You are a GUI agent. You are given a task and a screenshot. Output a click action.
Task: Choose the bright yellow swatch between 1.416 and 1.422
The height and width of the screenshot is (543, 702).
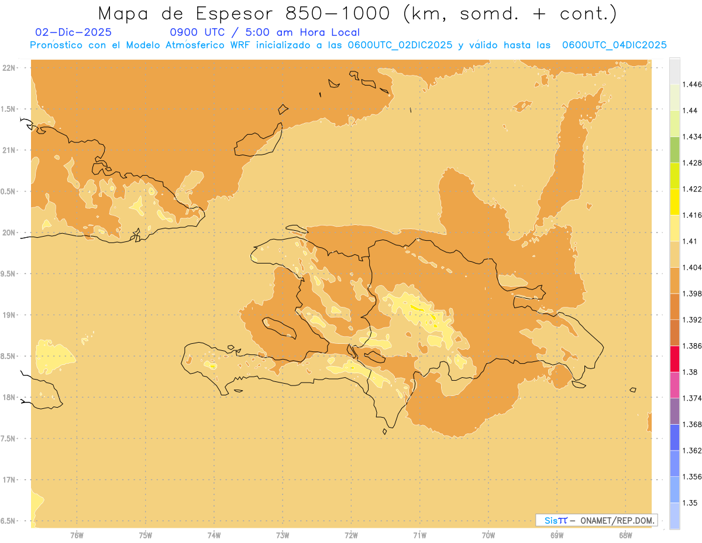click(675, 202)
